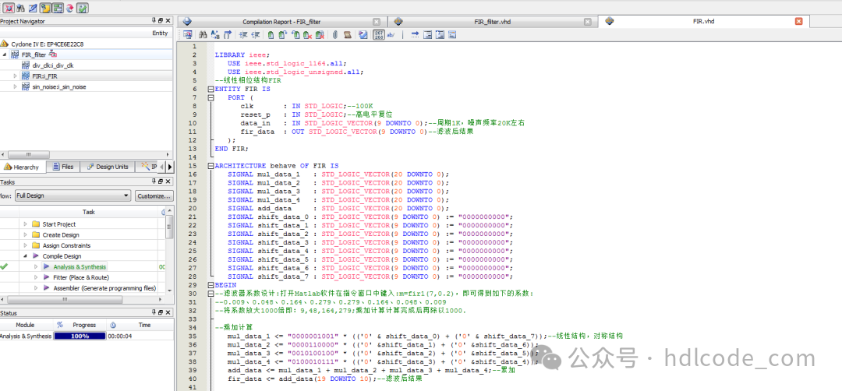842x391 pixels.
Task: Click the blue right-arrow icon in the editor toolbar
Action: (415, 35)
